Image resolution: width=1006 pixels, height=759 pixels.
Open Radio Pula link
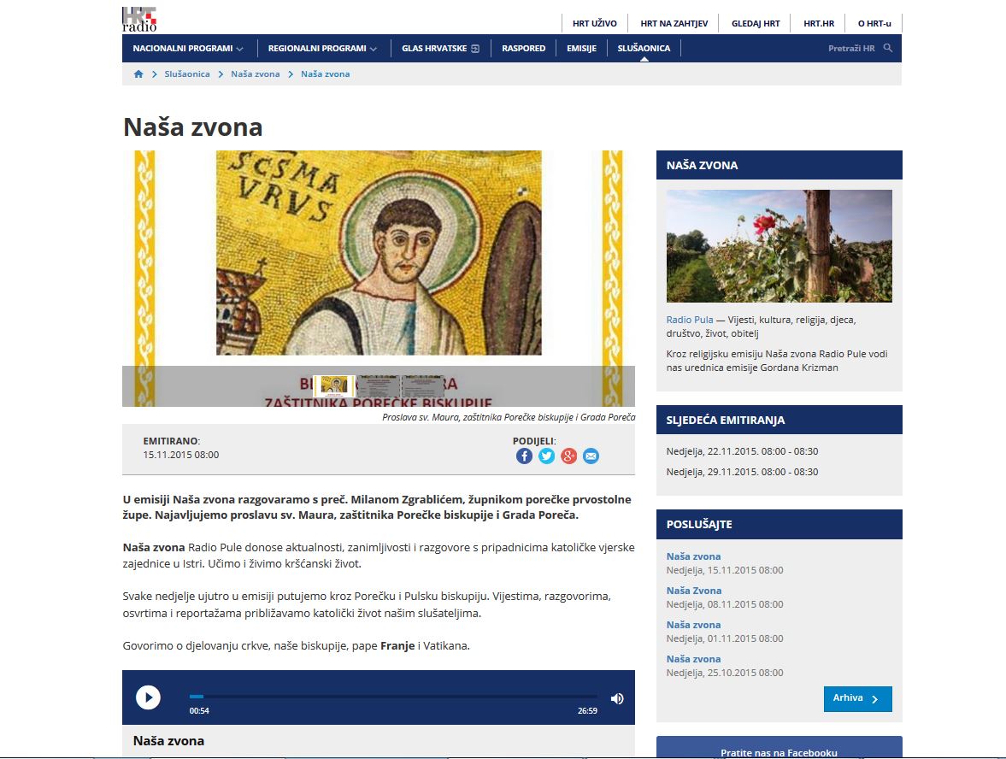(x=690, y=320)
